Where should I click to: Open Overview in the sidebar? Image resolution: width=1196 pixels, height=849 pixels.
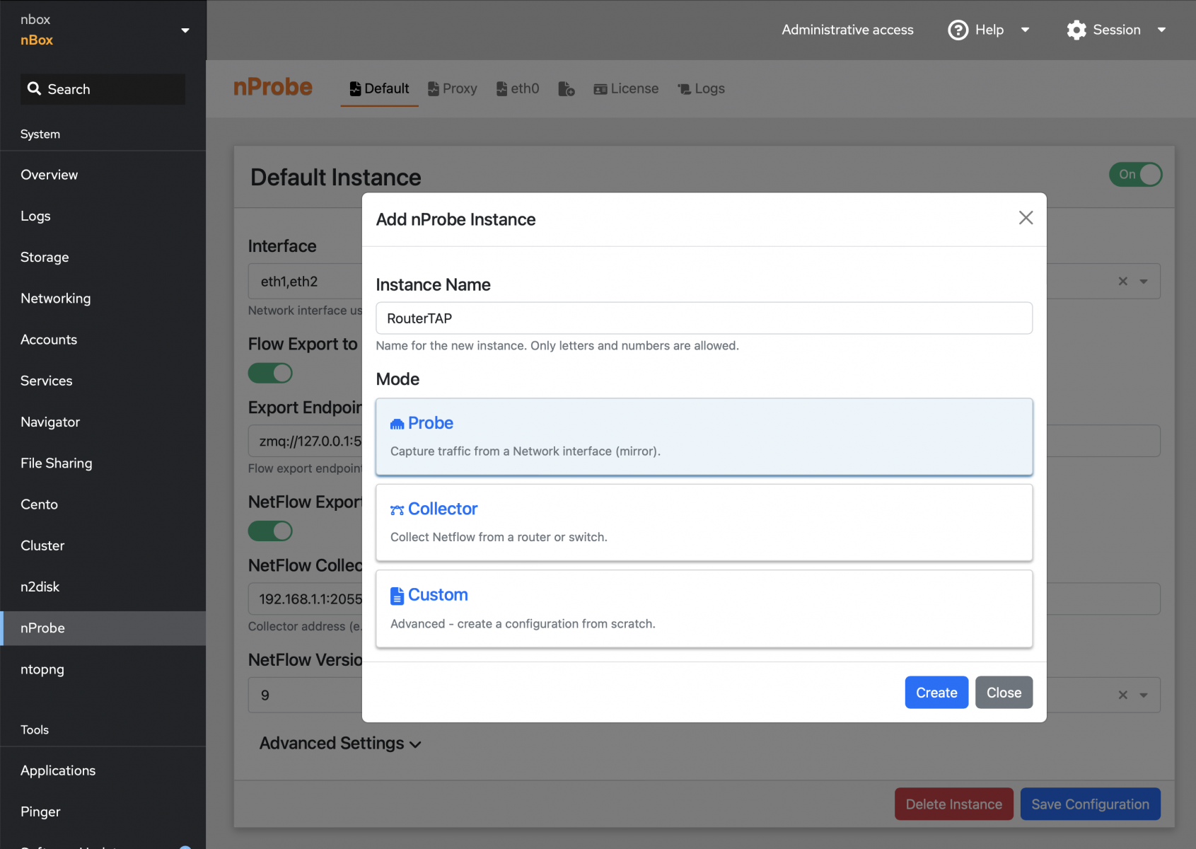tap(103, 175)
